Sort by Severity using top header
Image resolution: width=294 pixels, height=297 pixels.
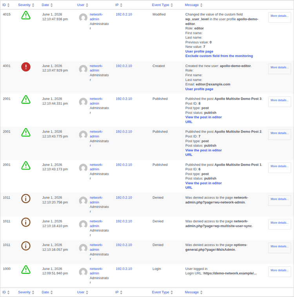point(26,5)
